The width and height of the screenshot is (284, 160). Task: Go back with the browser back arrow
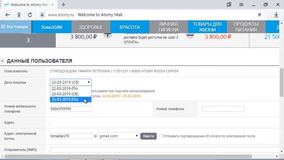tap(8, 15)
